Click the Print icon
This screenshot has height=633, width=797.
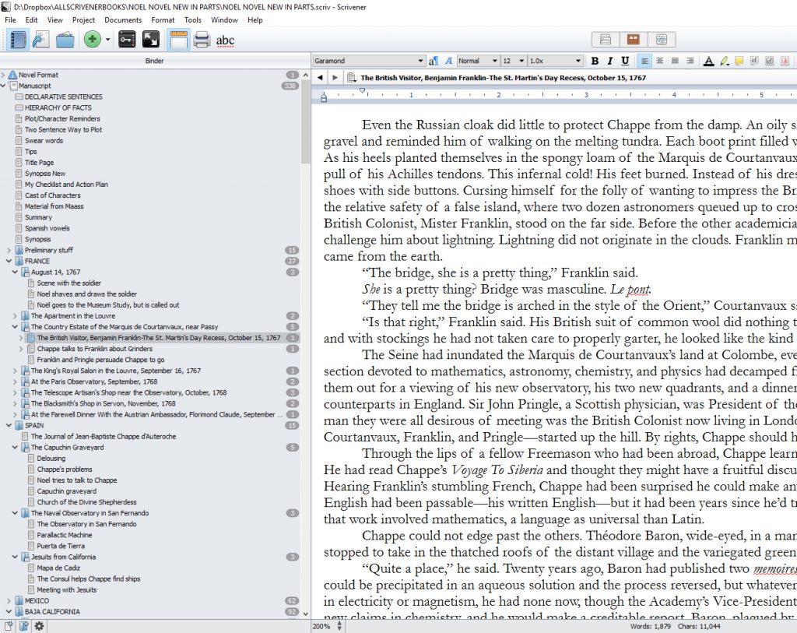(202, 40)
